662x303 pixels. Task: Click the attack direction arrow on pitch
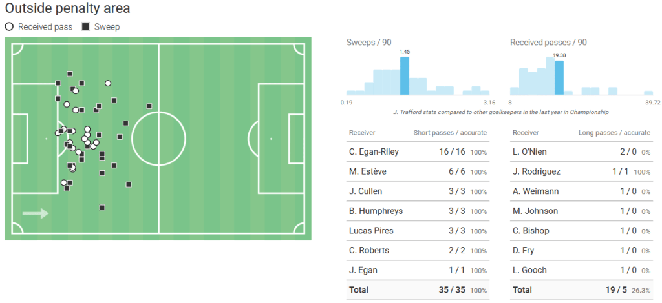(36, 213)
